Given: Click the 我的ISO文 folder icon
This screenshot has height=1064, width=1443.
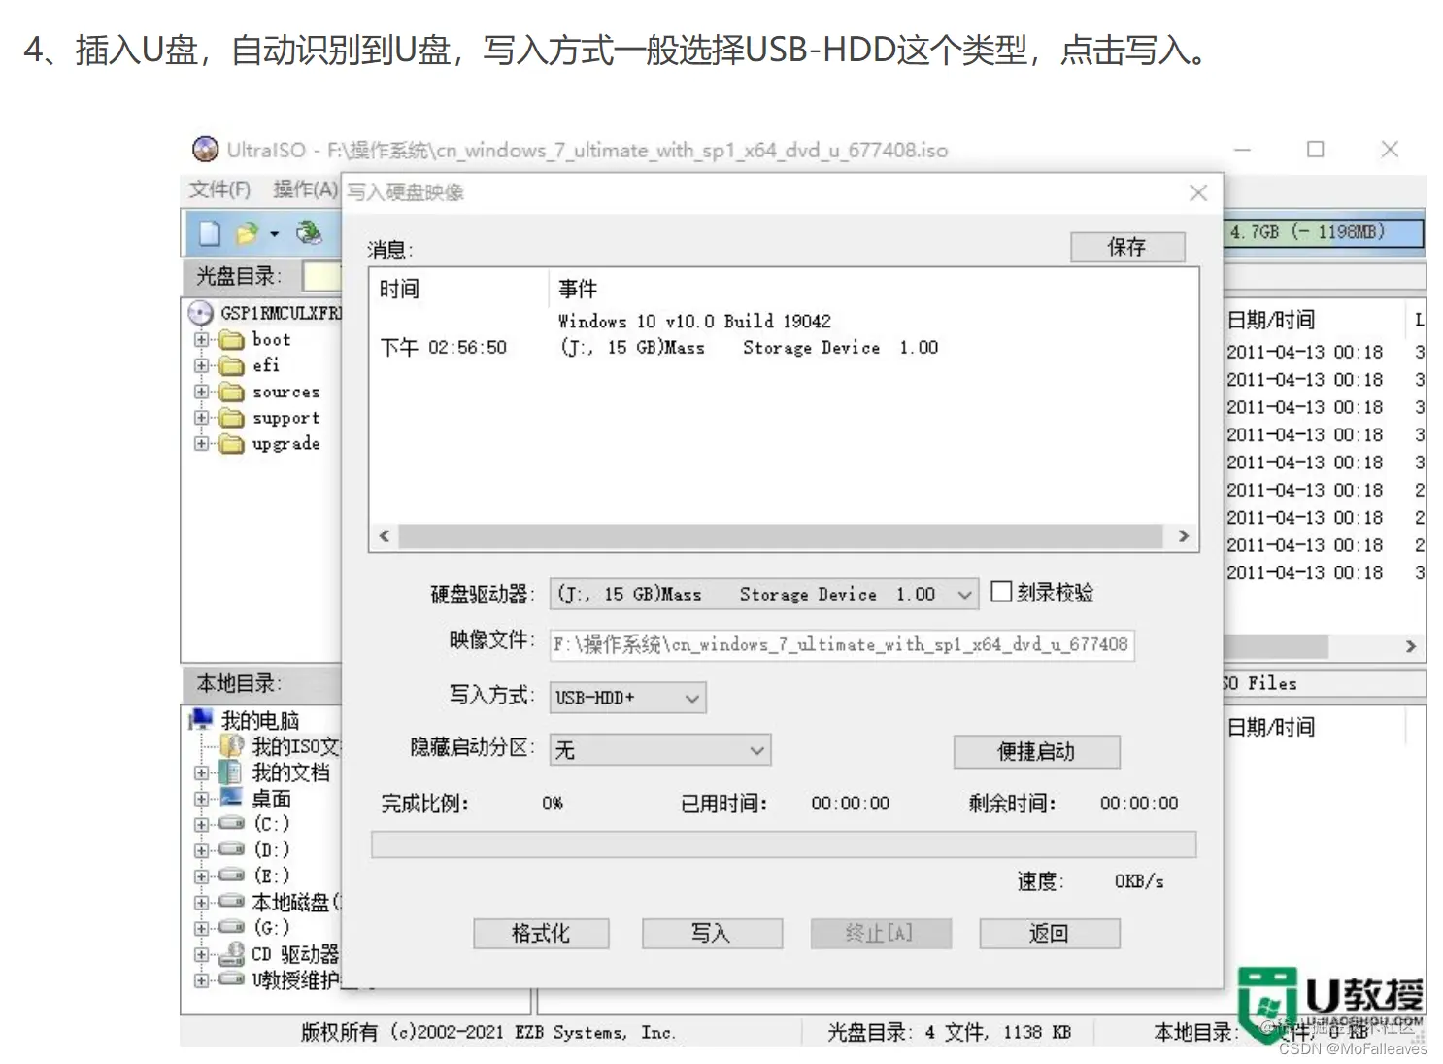Looking at the screenshot, I should coord(231,746).
